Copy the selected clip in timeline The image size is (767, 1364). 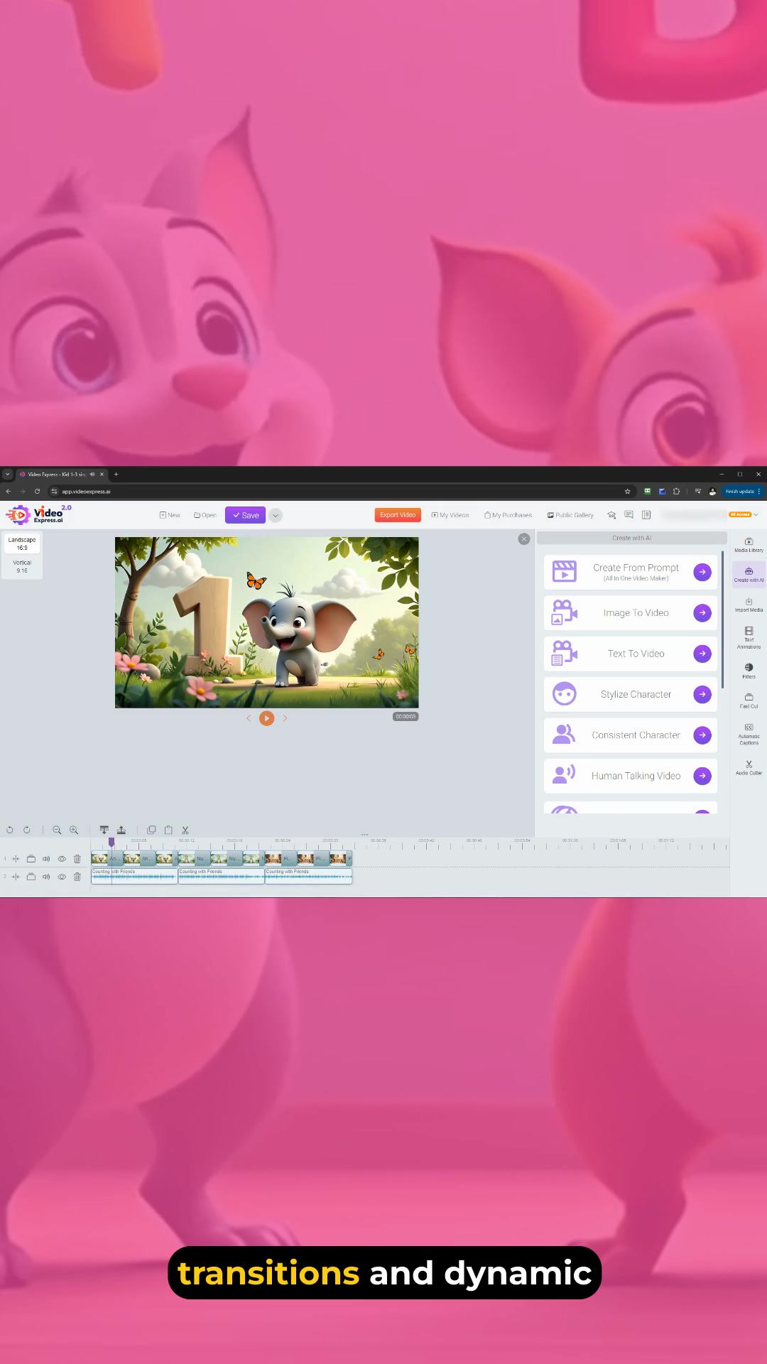click(x=151, y=830)
